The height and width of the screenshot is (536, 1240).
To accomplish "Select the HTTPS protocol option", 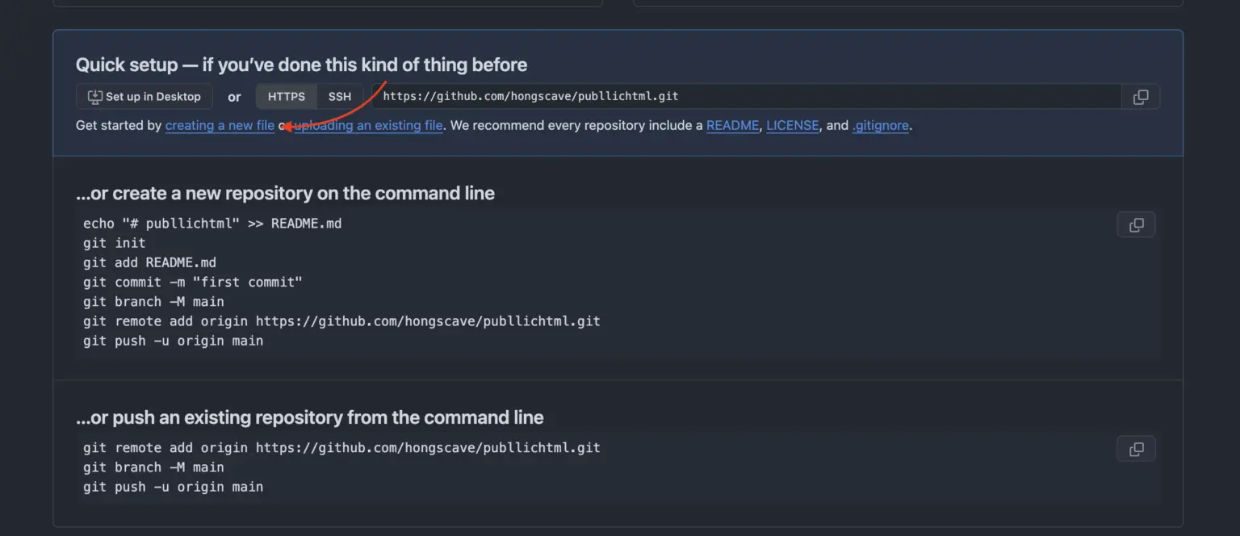I will [286, 96].
